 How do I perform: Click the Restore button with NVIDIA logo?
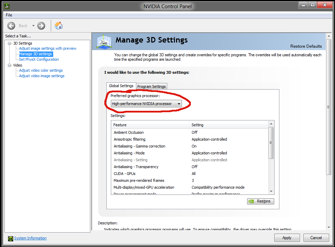click(261, 201)
